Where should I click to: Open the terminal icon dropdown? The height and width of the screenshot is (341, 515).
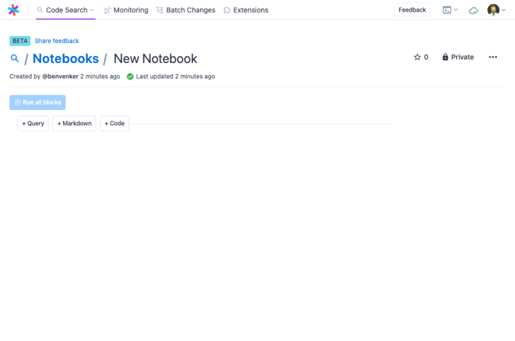[x=450, y=10]
